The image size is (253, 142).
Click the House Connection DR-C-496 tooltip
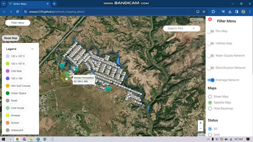click(x=84, y=80)
